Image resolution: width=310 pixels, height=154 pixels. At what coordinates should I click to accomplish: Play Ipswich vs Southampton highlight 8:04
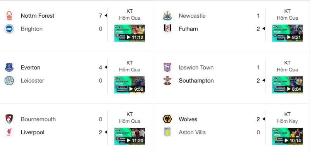coord(287,85)
